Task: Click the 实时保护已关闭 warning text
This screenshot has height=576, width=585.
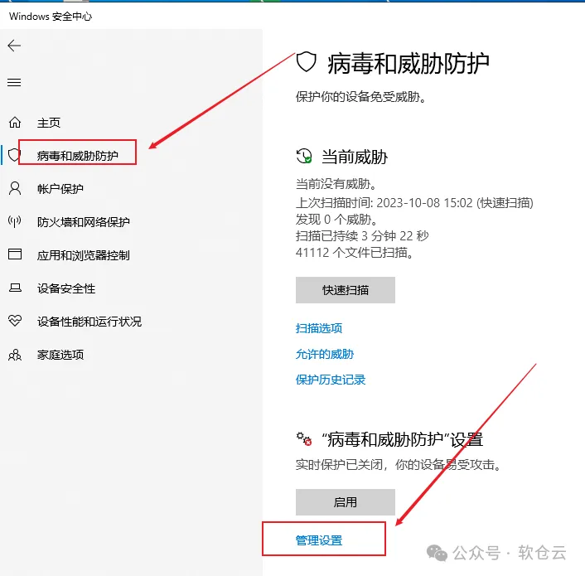Action: (x=399, y=465)
